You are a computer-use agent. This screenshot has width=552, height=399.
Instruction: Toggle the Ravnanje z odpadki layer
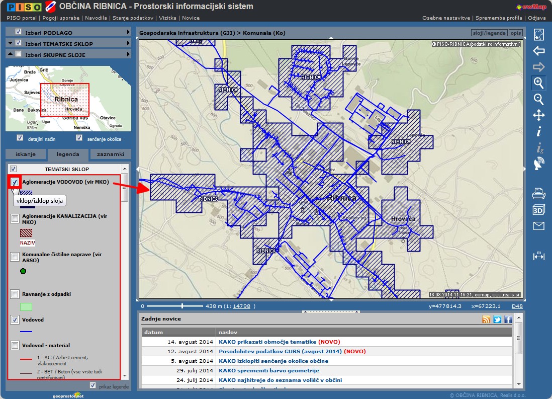click(15, 294)
